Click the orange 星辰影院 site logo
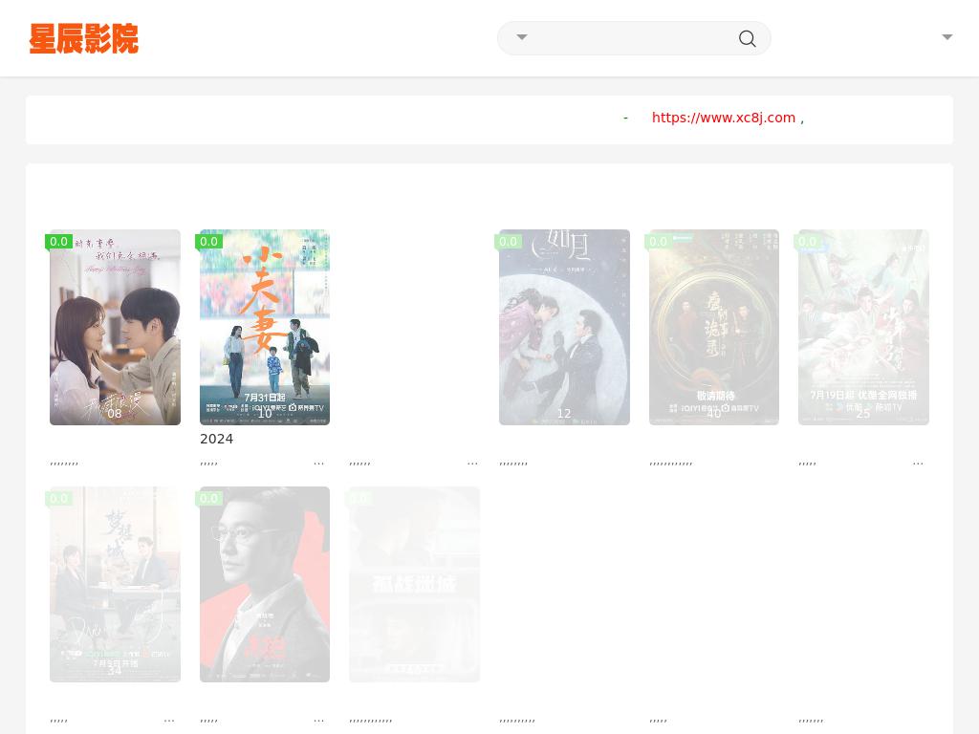Screen dimensions: 979x734 pos(84,38)
